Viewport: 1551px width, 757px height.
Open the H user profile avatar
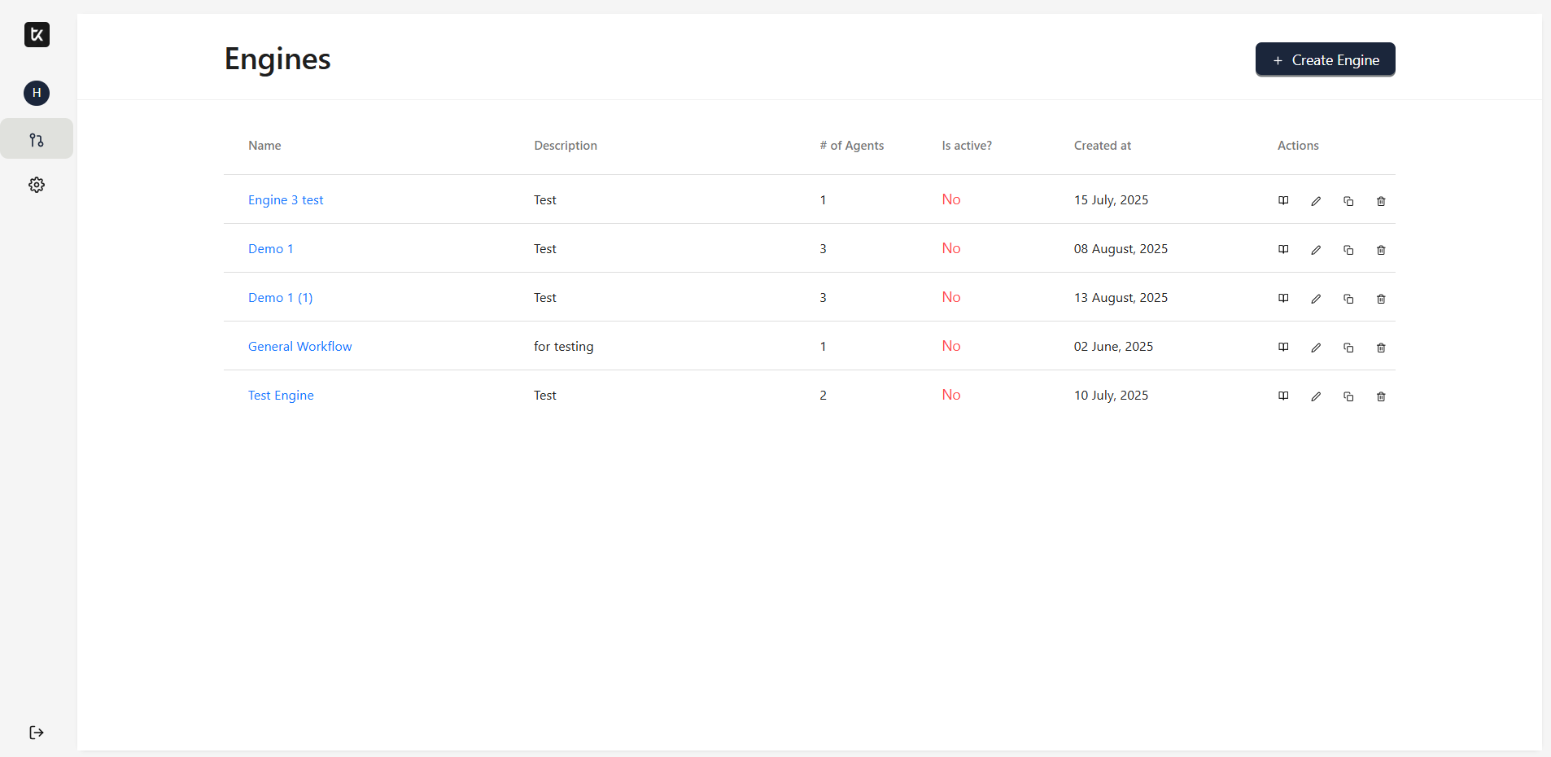tap(37, 93)
